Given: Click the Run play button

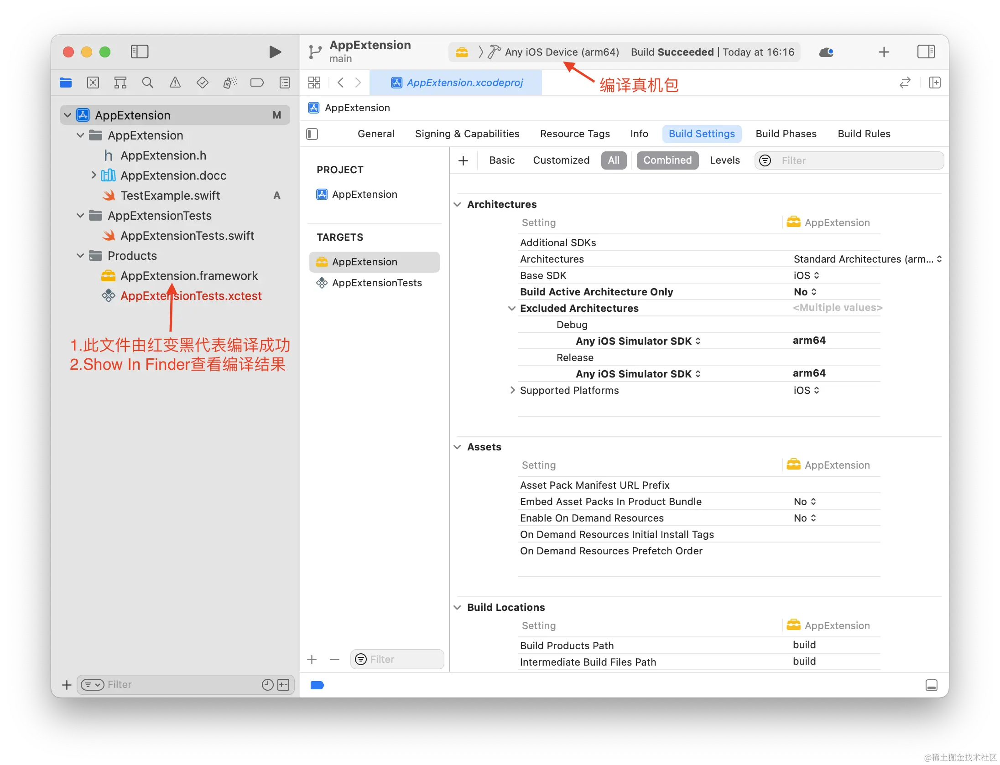Looking at the screenshot, I should tap(275, 52).
